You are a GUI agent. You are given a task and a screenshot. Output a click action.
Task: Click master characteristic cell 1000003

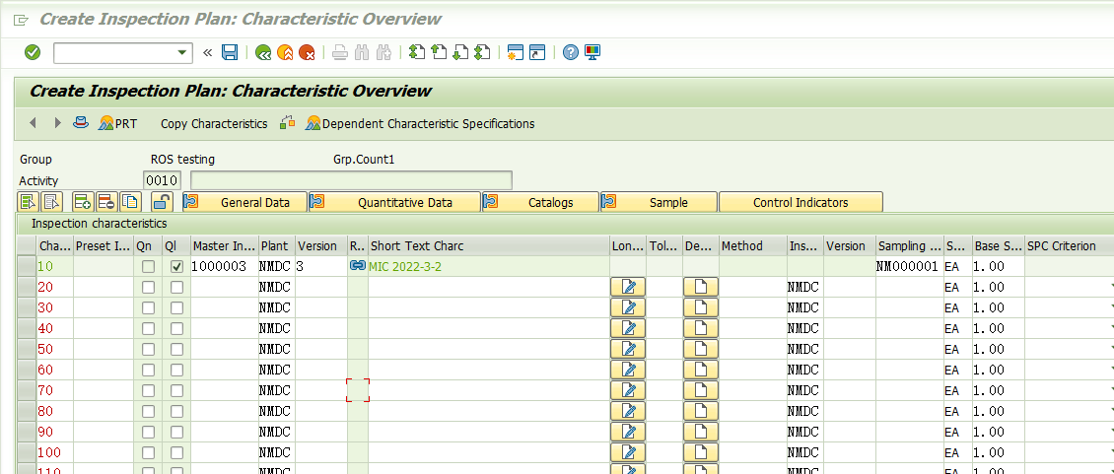(224, 266)
